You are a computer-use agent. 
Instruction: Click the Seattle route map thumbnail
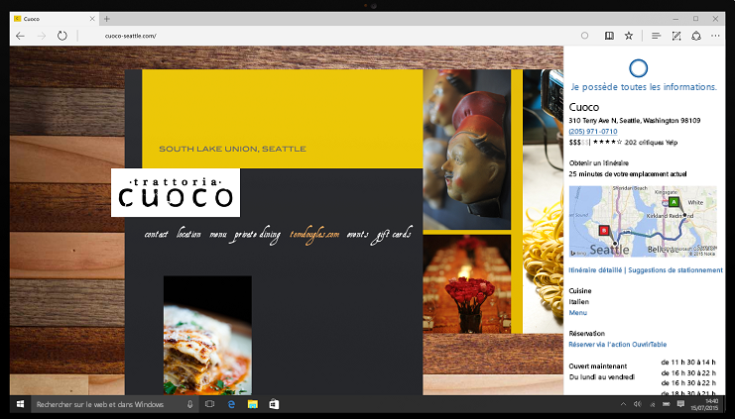click(643, 222)
